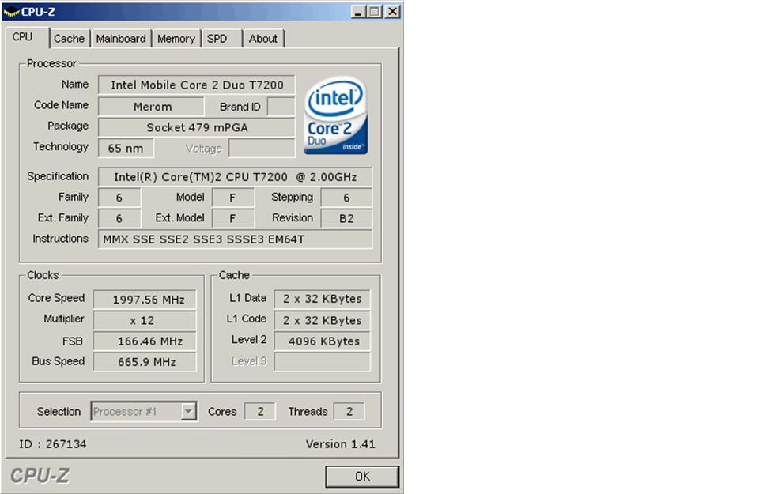Click the Package value Socket 479 mPGA
759x494 pixels.
(197, 127)
